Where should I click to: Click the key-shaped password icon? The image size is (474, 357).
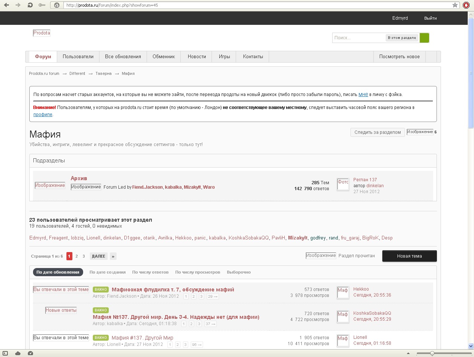(42, 5)
